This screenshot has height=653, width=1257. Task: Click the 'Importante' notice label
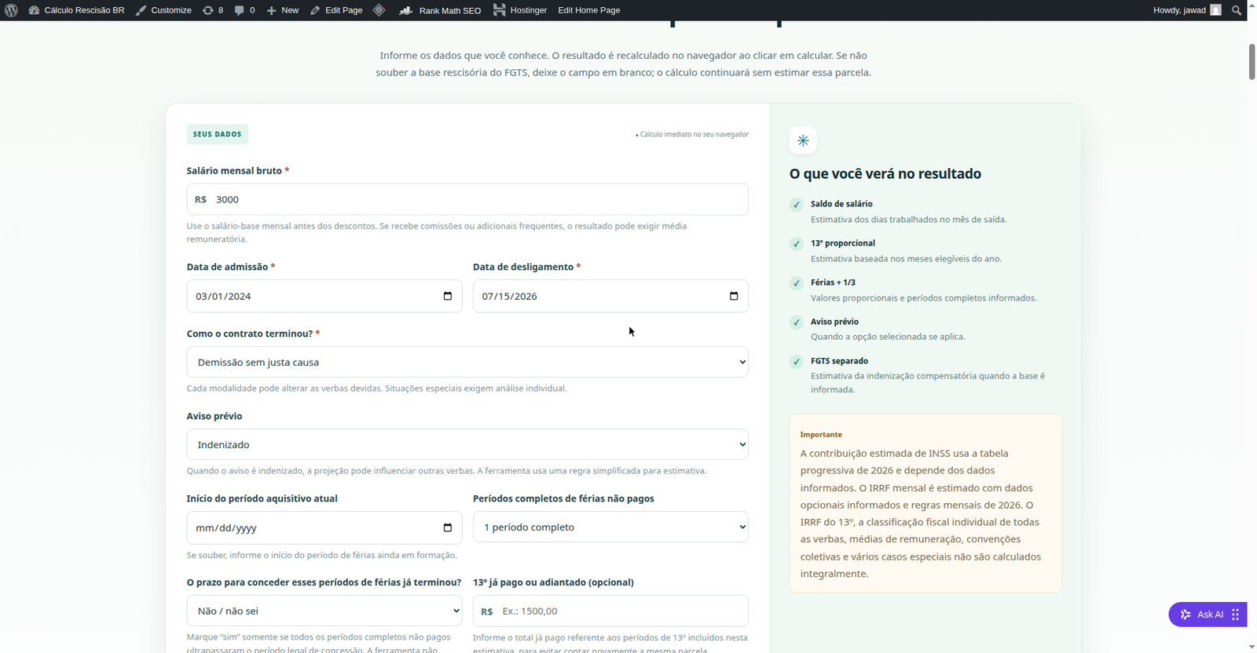(821, 434)
